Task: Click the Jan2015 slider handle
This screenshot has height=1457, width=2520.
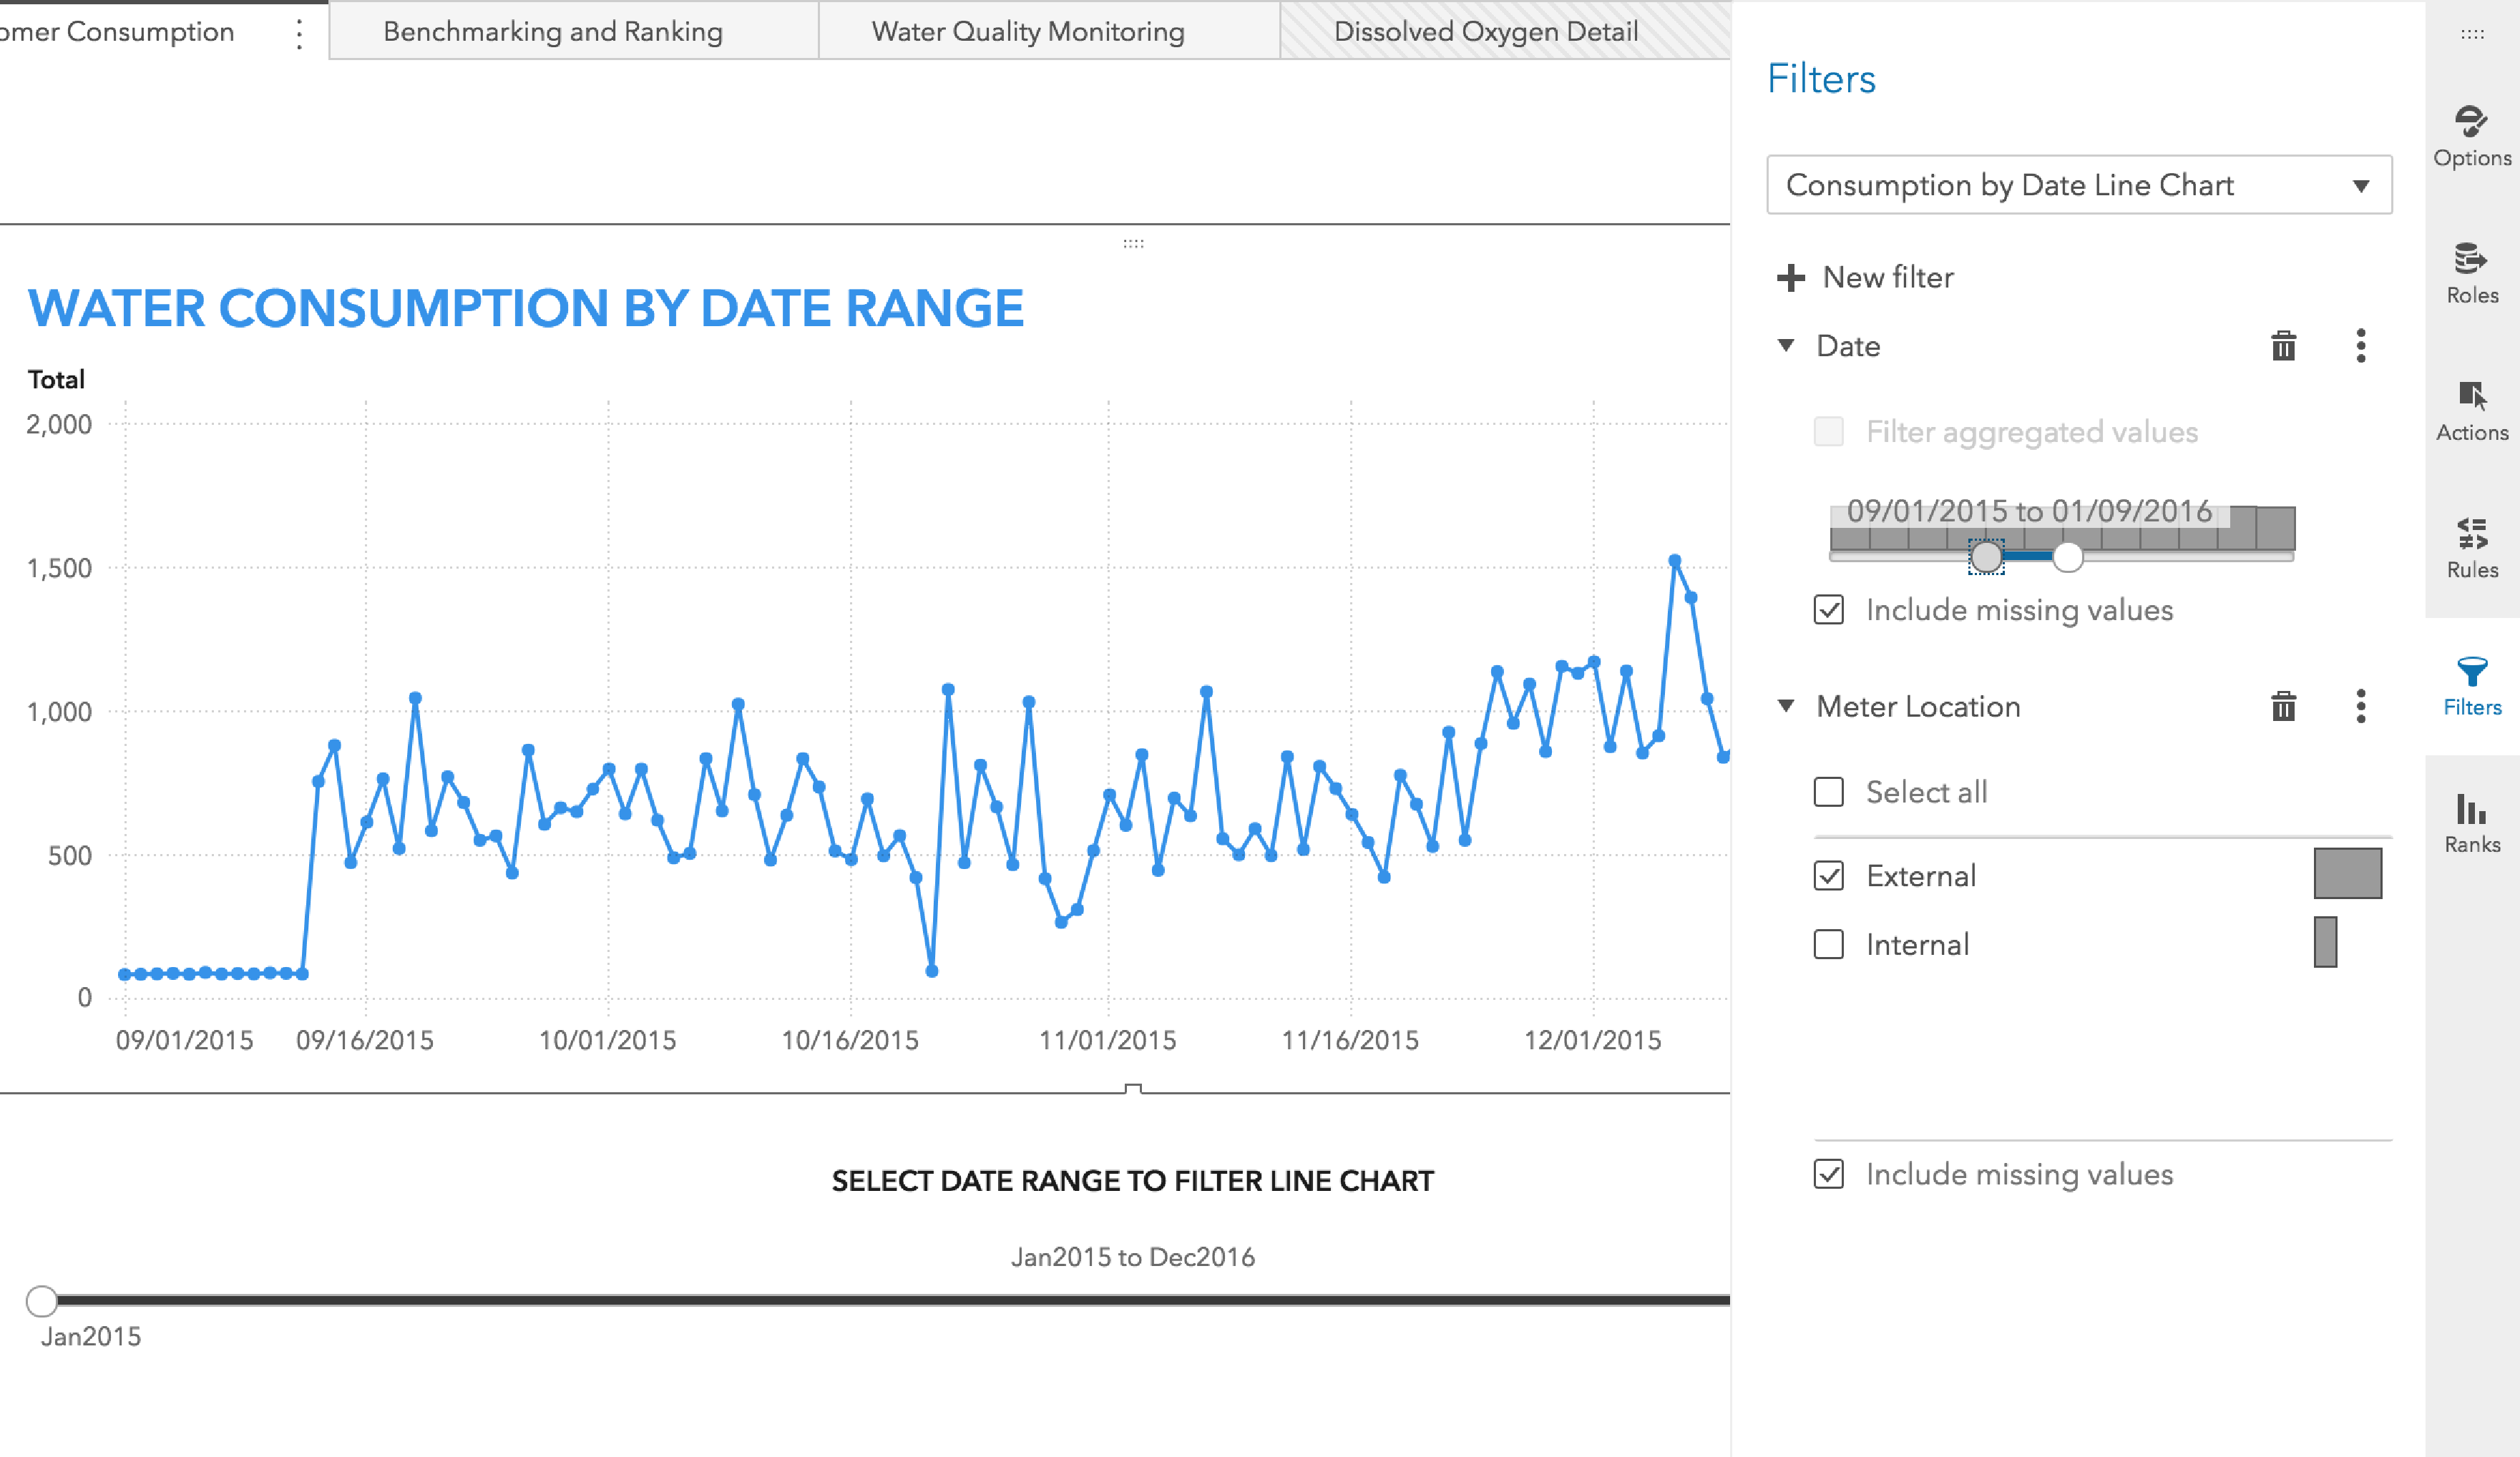Action: click(41, 1300)
